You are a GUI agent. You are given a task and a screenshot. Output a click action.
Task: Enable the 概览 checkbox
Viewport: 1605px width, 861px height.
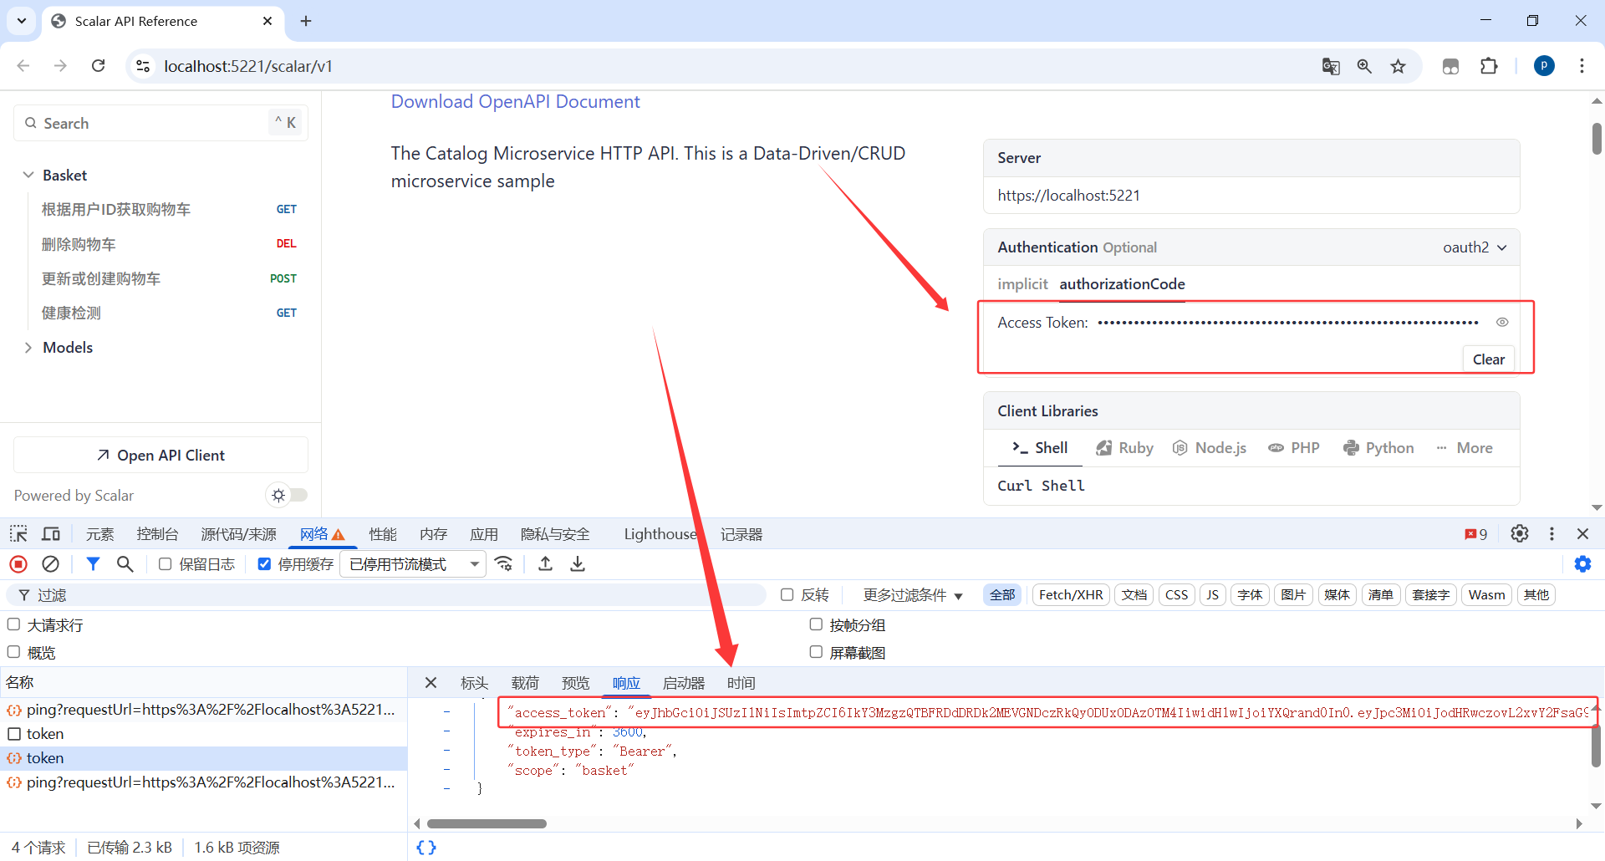pyautogui.click(x=13, y=652)
